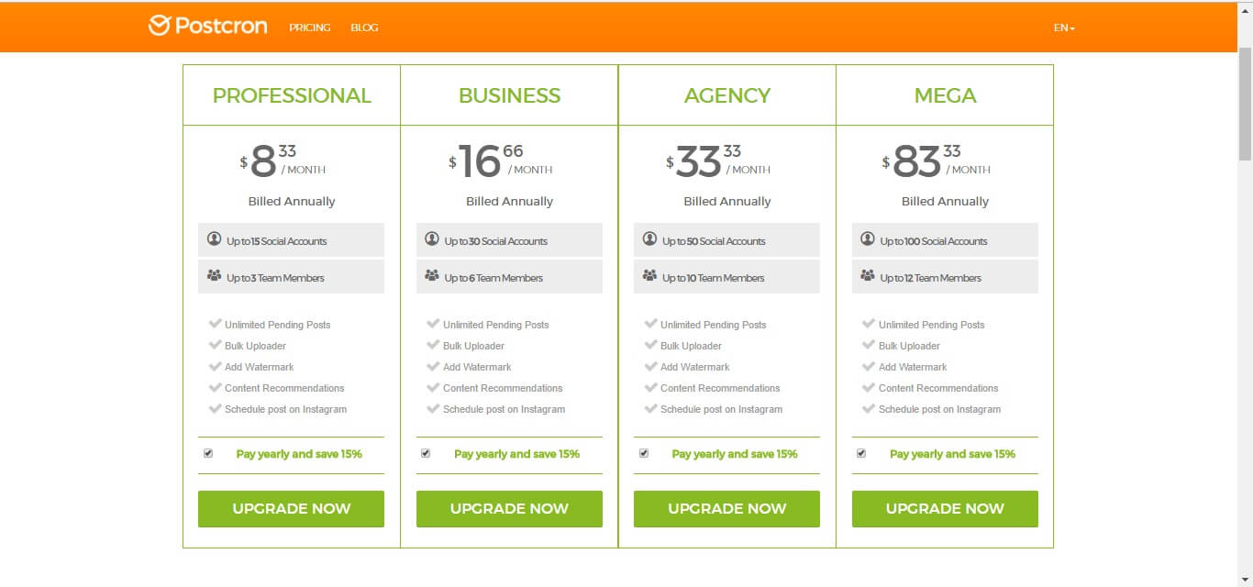The image size is (1253, 587).
Task: Click the Team Members group icon in Professional plan
Action: [215, 276]
